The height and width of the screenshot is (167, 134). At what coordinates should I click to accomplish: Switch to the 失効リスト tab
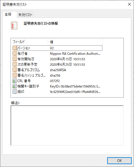[x=25, y=15]
